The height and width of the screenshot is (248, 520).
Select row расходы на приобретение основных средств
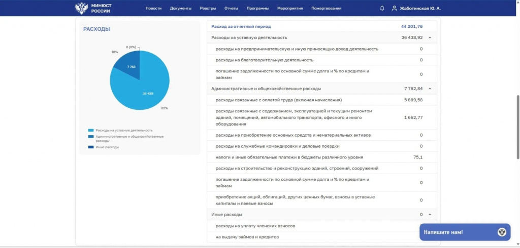click(321, 135)
